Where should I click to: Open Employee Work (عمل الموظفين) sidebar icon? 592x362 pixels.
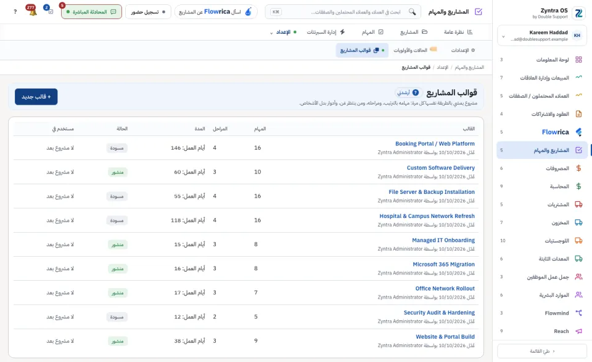pyautogui.click(x=578, y=277)
